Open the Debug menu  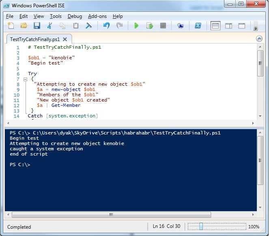[x=75, y=16]
